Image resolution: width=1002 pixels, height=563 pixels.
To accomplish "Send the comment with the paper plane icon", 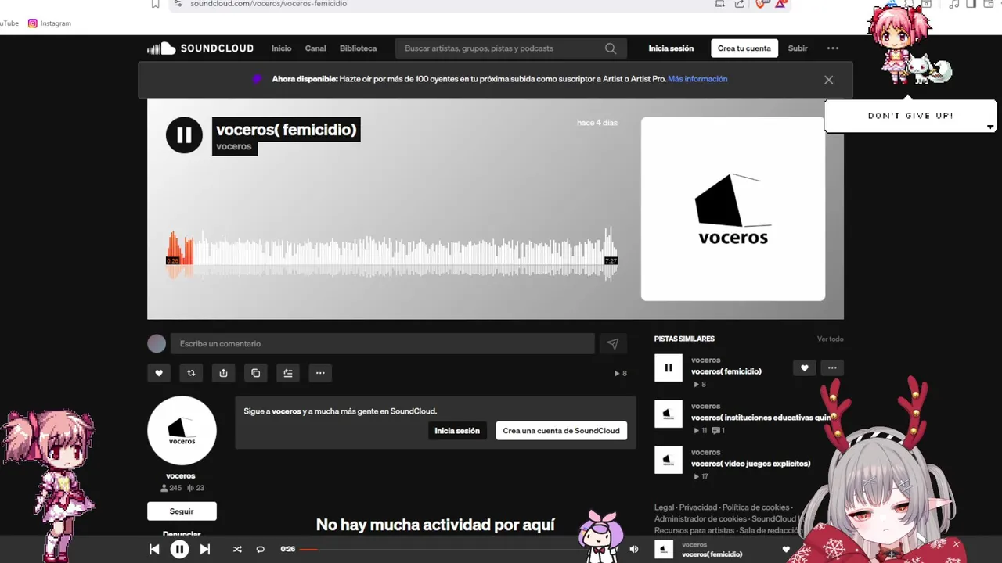I will (x=613, y=344).
